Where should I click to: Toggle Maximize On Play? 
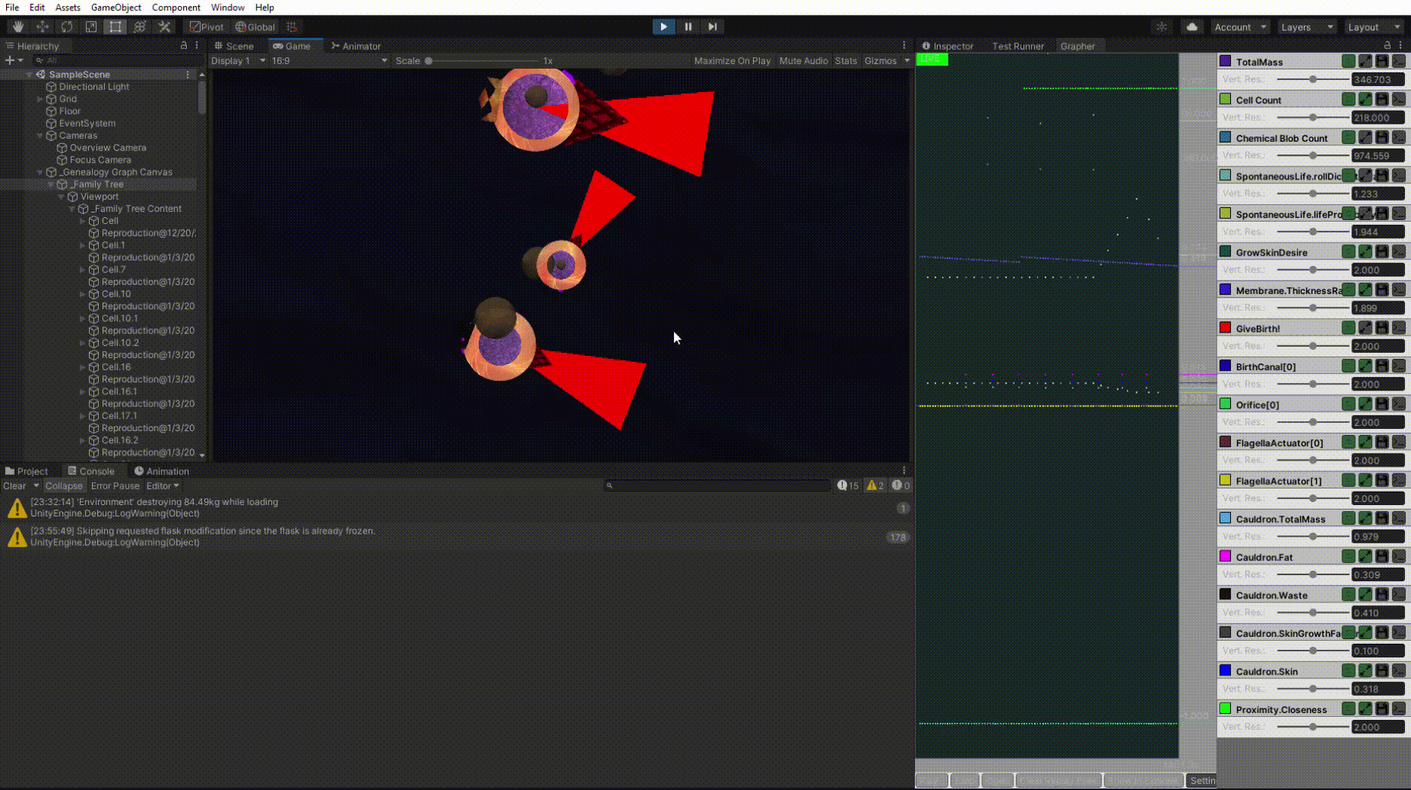732,60
